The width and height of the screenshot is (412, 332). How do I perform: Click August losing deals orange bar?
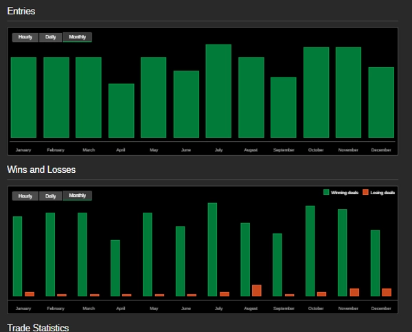pos(257,291)
